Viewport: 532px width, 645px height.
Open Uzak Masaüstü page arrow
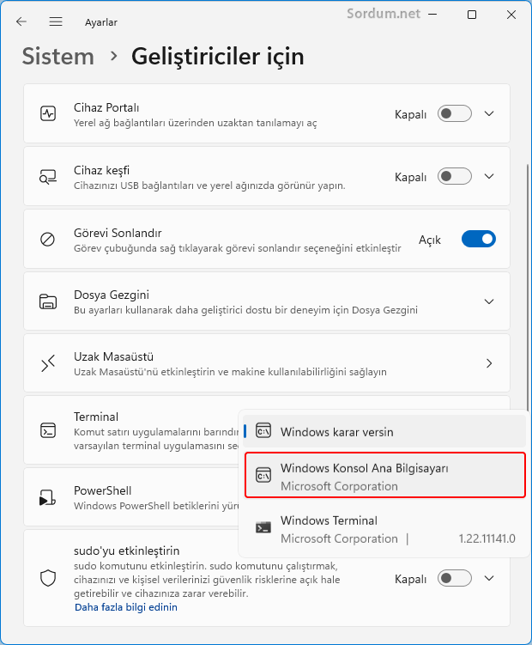click(489, 363)
